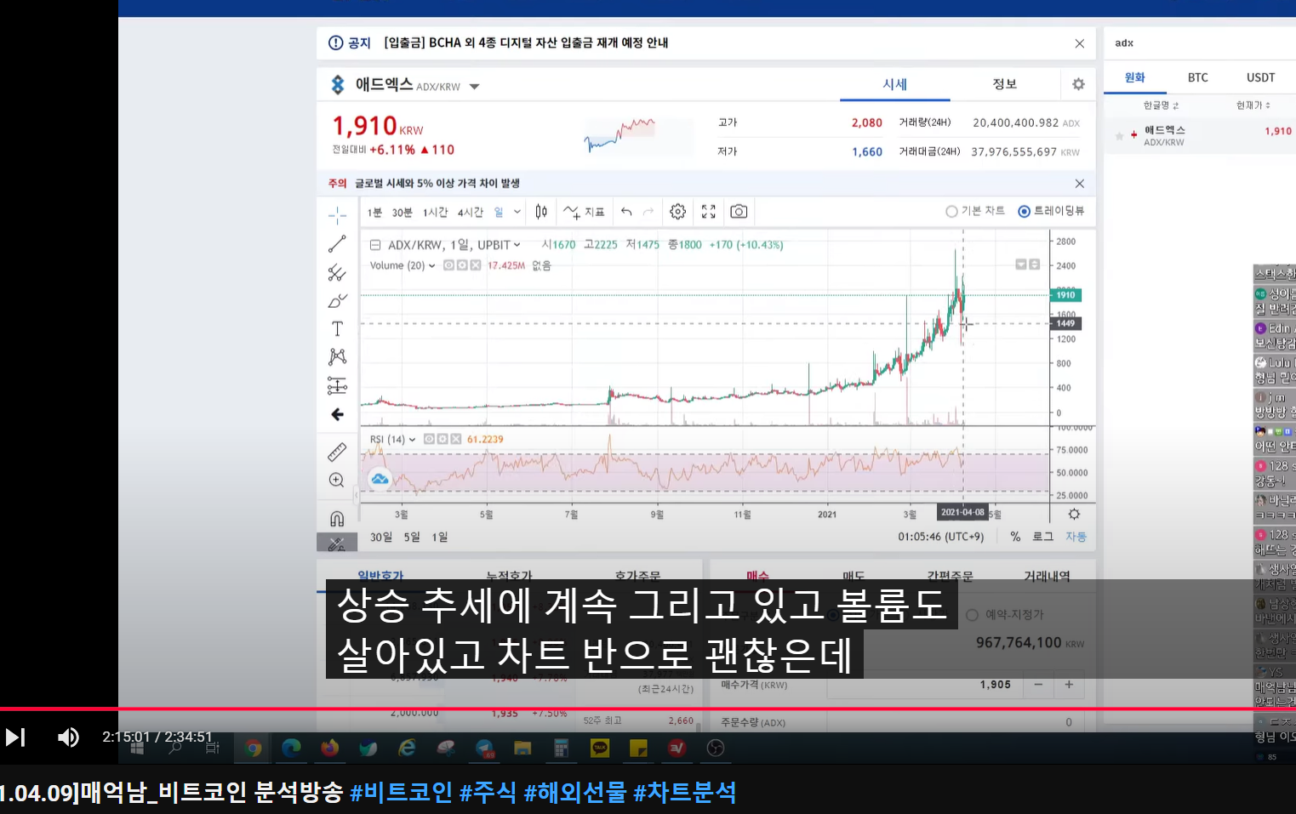1296x814 pixels.
Task: Sort list by 한글명 column
Action: [1161, 105]
